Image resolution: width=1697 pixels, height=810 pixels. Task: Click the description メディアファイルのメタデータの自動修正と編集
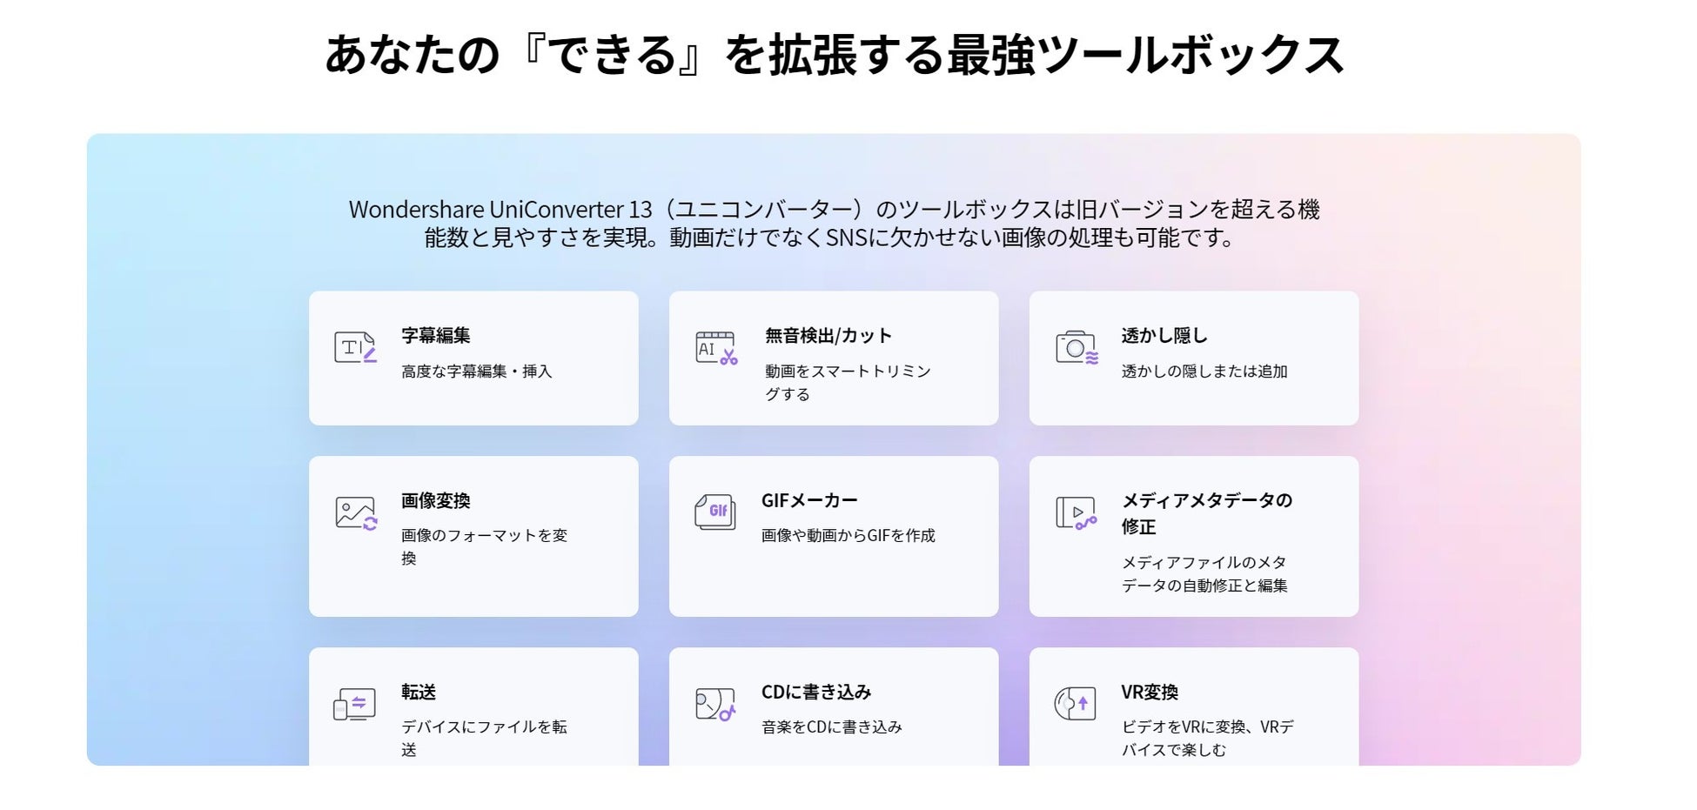point(1204,574)
